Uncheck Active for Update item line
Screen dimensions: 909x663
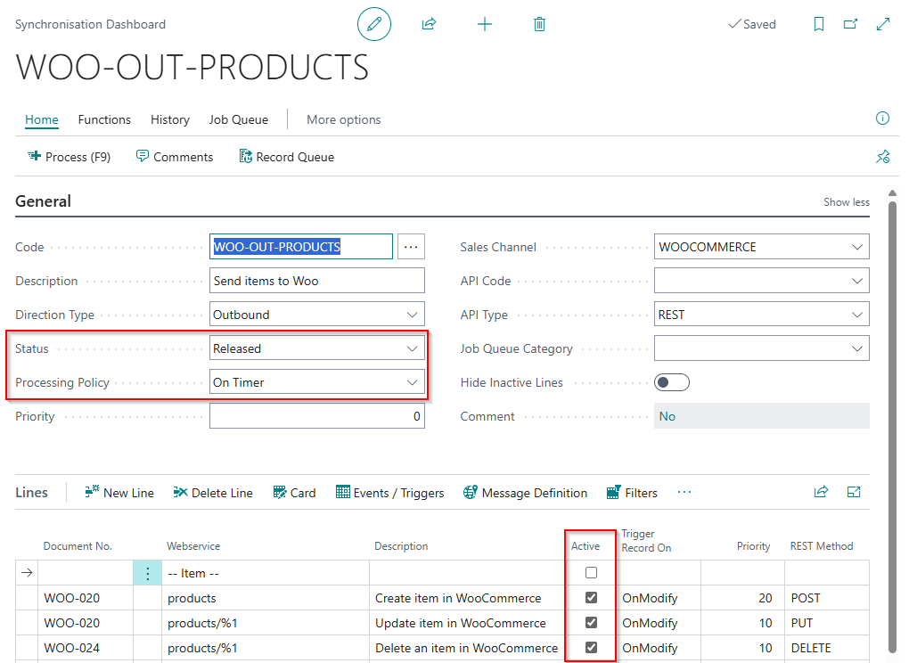click(592, 622)
